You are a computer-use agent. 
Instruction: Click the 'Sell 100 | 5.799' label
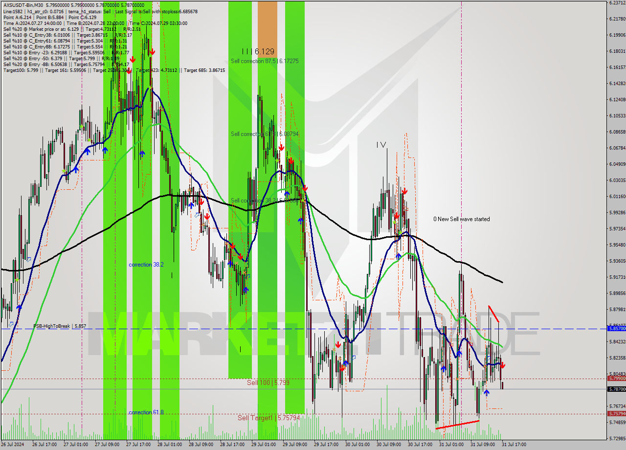coord(268,382)
